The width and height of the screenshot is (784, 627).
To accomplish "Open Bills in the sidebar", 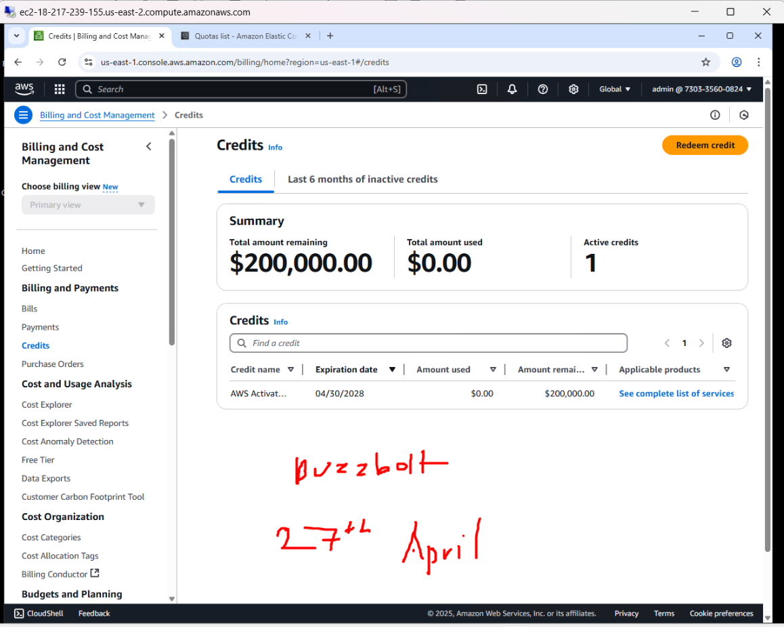I will point(30,309).
